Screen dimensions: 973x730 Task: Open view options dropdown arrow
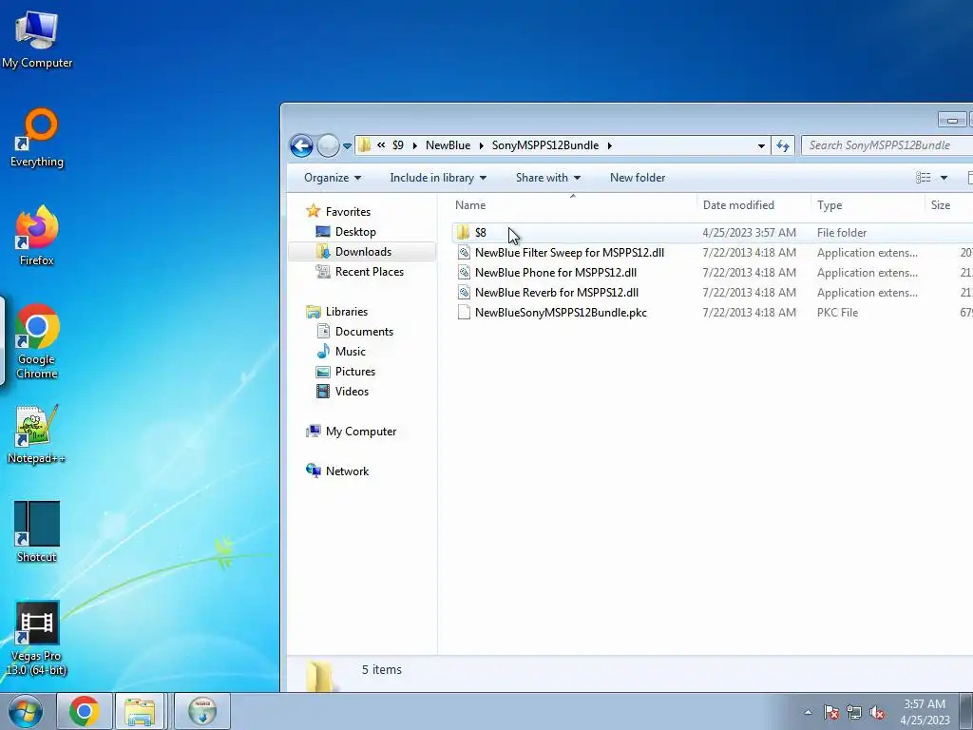[944, 178]
